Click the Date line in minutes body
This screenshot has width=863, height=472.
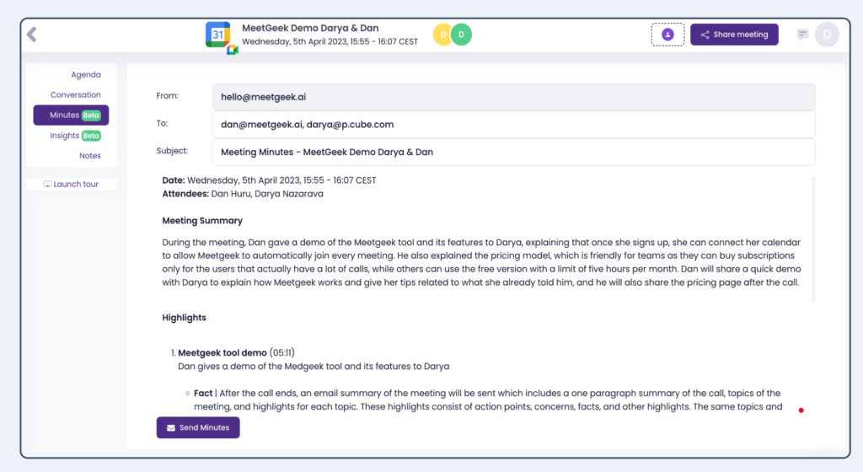coord(269,180)
